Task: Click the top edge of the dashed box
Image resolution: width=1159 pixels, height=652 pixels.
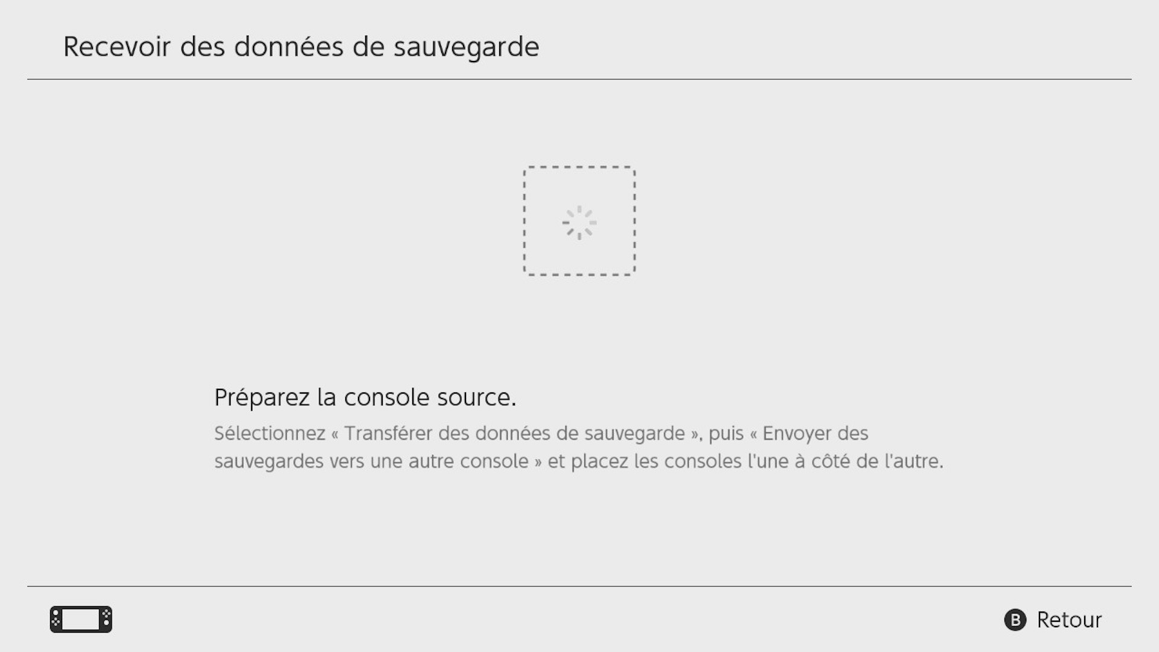Action: tap(579, 167)
